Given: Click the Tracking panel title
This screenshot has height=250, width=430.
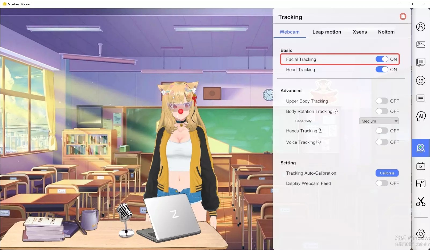Looking at the screenshot, I should (x=290, y=17).
